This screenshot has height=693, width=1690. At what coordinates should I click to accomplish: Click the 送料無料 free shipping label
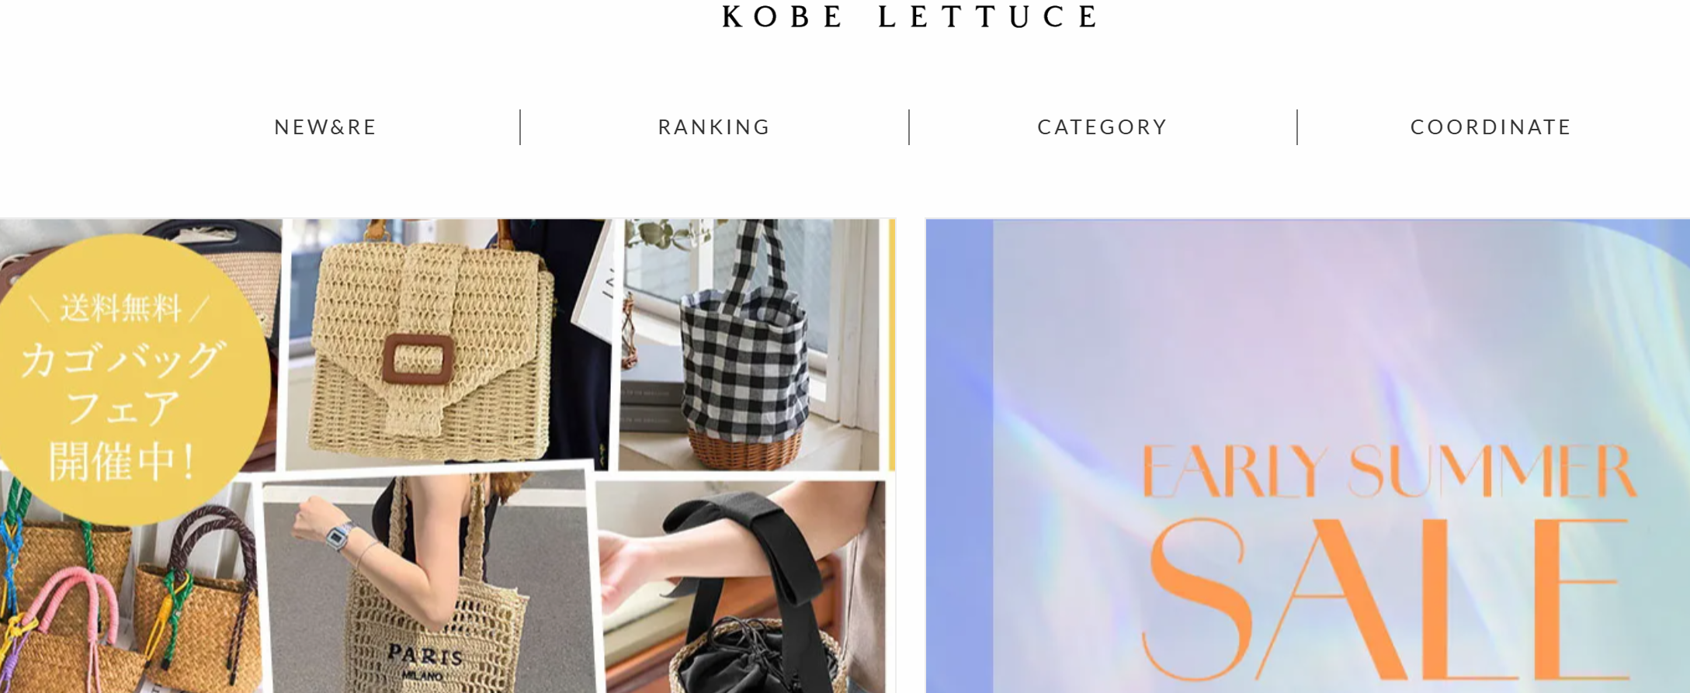coord(121,308)
